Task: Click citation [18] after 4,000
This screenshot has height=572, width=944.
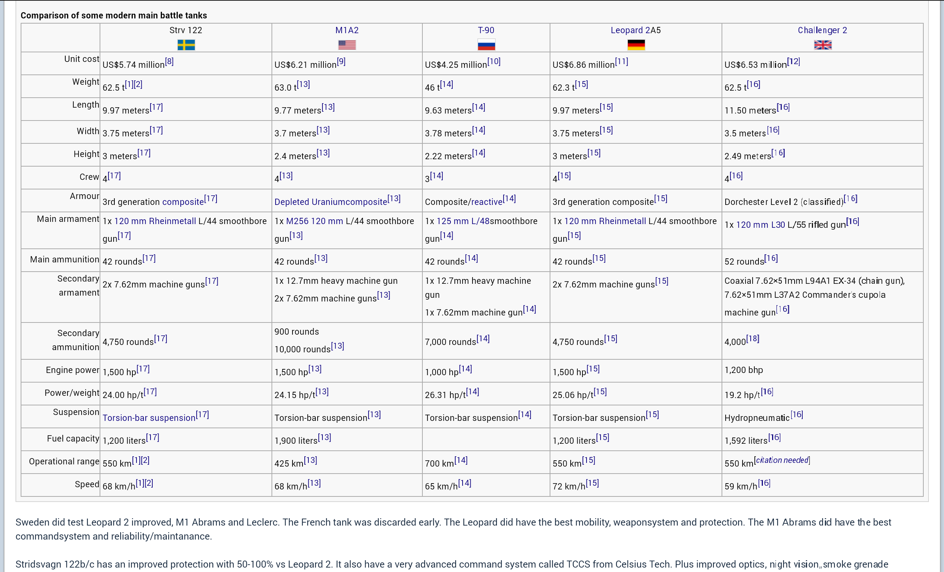Action: 753,338
